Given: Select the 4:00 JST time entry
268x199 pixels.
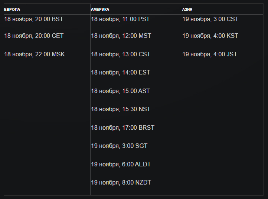Looking at the screenshot, I should (x=210, y=54).
